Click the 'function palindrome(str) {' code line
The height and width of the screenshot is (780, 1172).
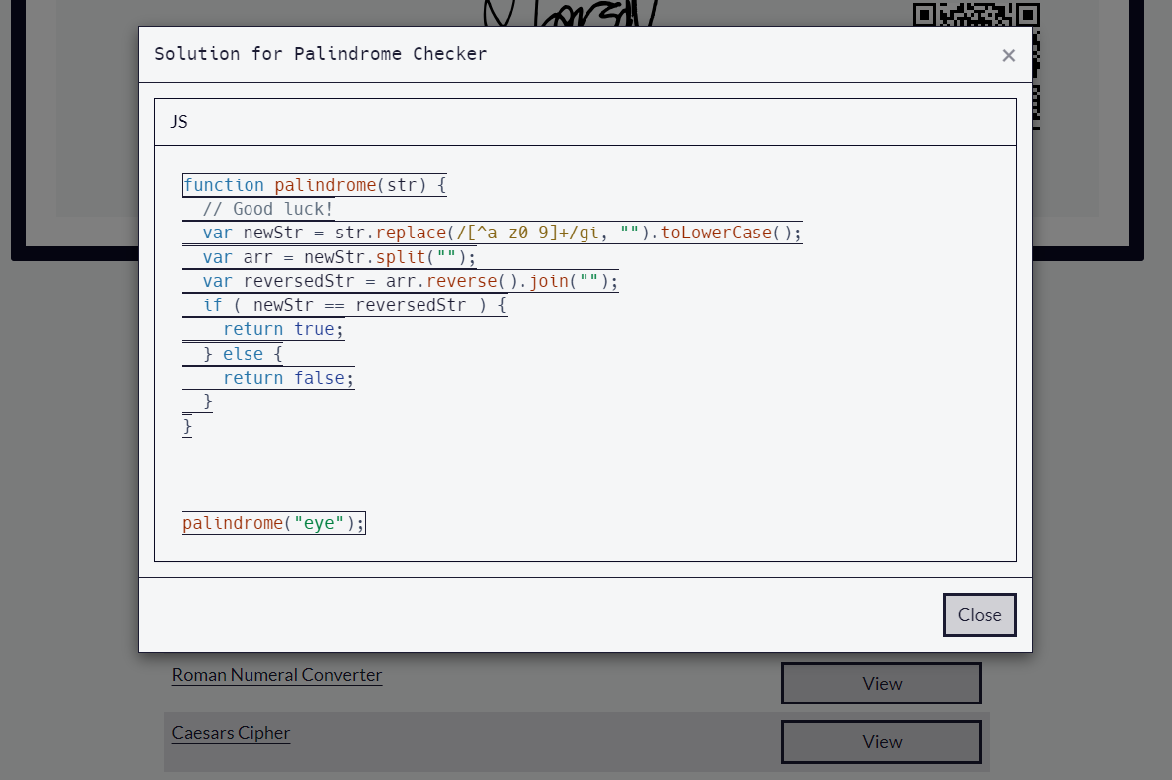coord(315,185)
